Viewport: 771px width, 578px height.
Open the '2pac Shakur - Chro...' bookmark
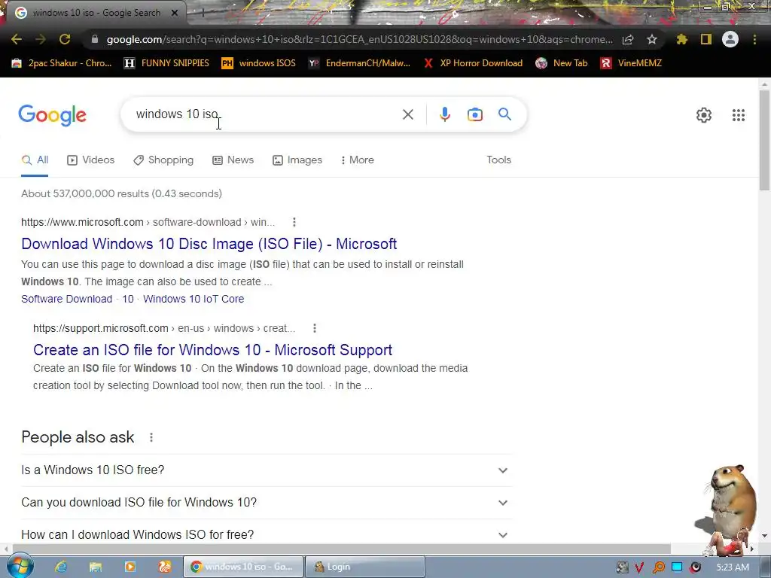(x=62, y=63)
